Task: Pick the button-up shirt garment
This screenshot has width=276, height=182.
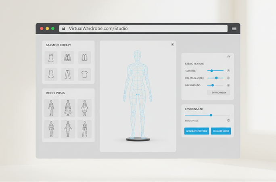Action: [x=84, y=58]
